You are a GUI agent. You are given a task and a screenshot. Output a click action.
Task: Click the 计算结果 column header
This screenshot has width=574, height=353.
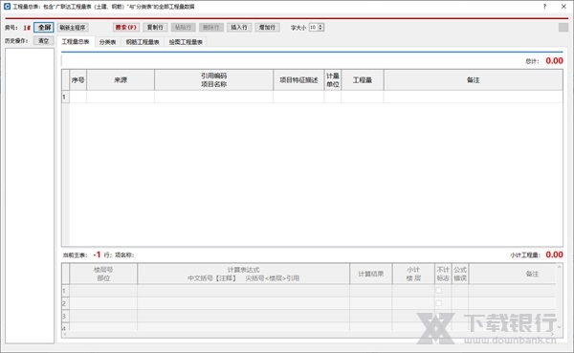tap(371, 274)
